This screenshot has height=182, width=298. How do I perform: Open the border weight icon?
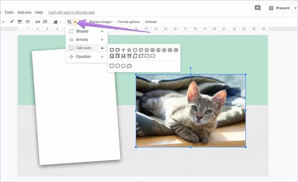[20, 22]
